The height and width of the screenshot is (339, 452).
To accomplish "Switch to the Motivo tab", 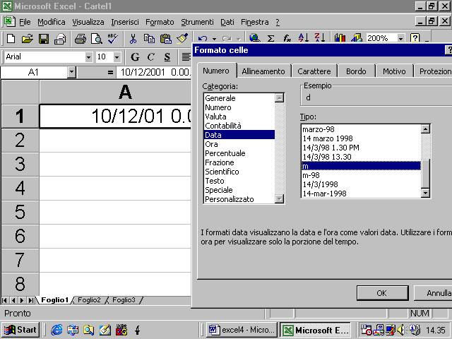I will coord(394,71).
